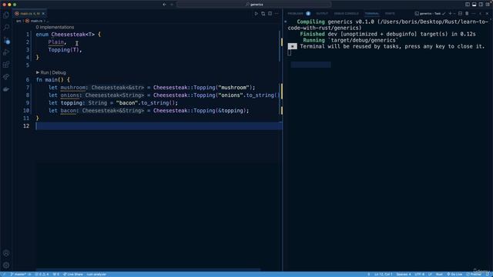Click the "mushroom" string on line 7
The image size is (493, 277).
click(x=233, y=88)
